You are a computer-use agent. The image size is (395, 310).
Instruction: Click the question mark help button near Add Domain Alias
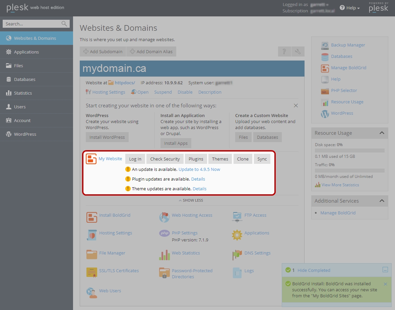tap(284, 51)
